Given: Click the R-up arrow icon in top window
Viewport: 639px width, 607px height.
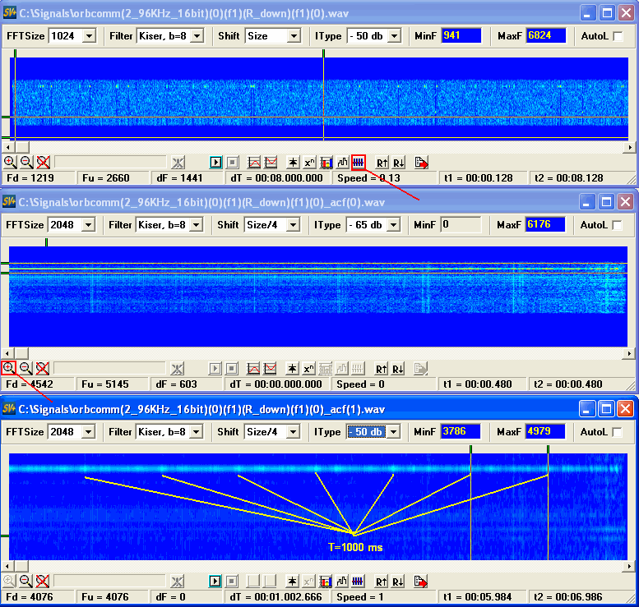Looking at the screenshot, I should point(382,162).
